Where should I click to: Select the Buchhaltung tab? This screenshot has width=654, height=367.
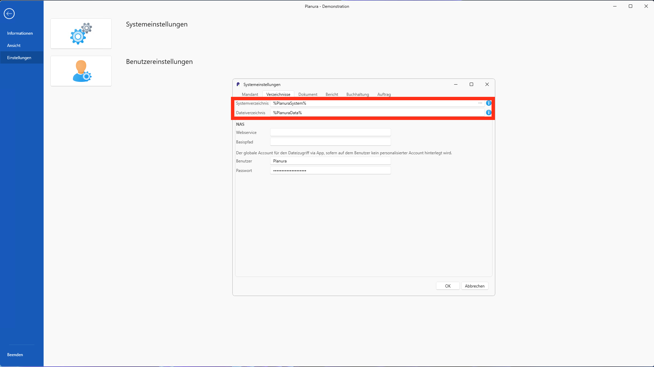357,94
